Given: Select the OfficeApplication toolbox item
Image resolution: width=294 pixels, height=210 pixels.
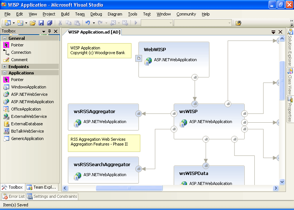Looking at the screenshot, I should 26,109.
